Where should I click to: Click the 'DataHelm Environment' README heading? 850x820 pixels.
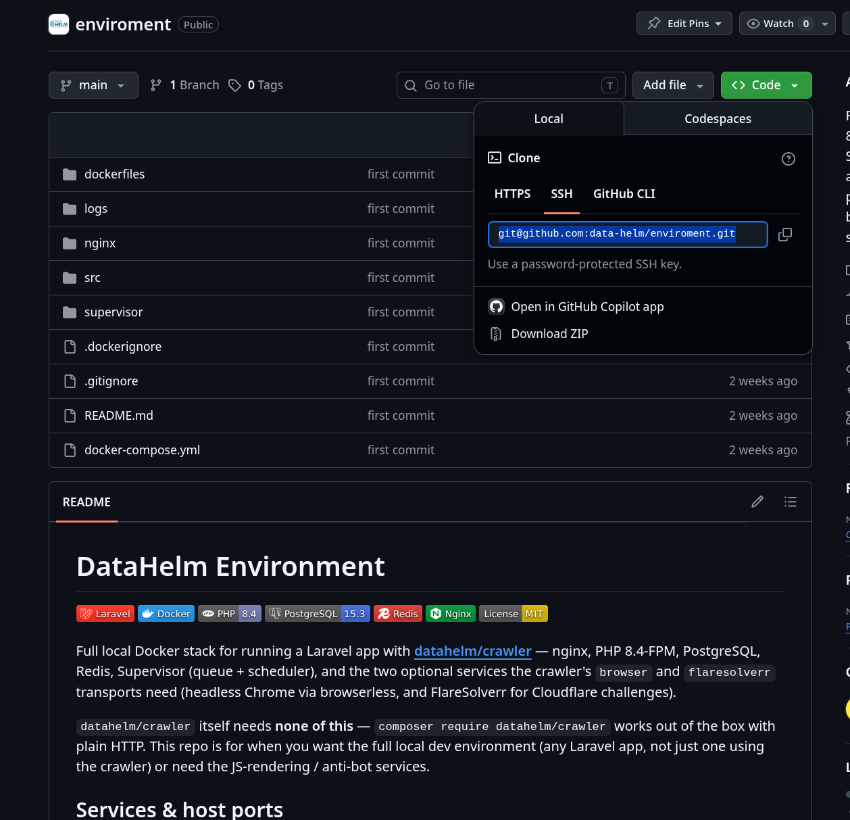[230, 566]
